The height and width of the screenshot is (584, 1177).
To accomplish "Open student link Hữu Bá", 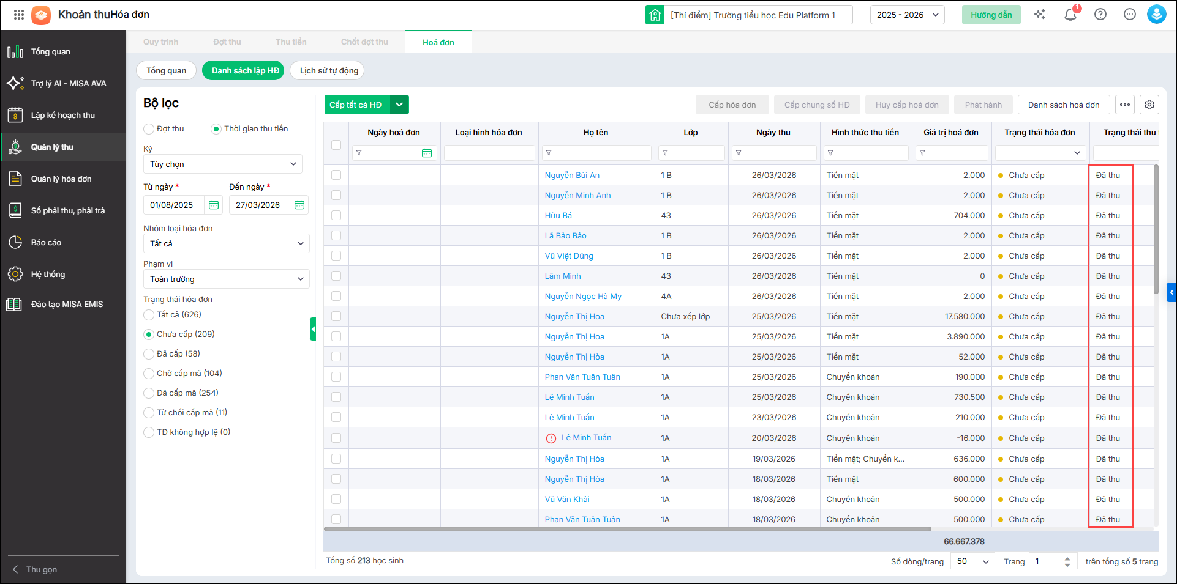I will click(558, 215).
